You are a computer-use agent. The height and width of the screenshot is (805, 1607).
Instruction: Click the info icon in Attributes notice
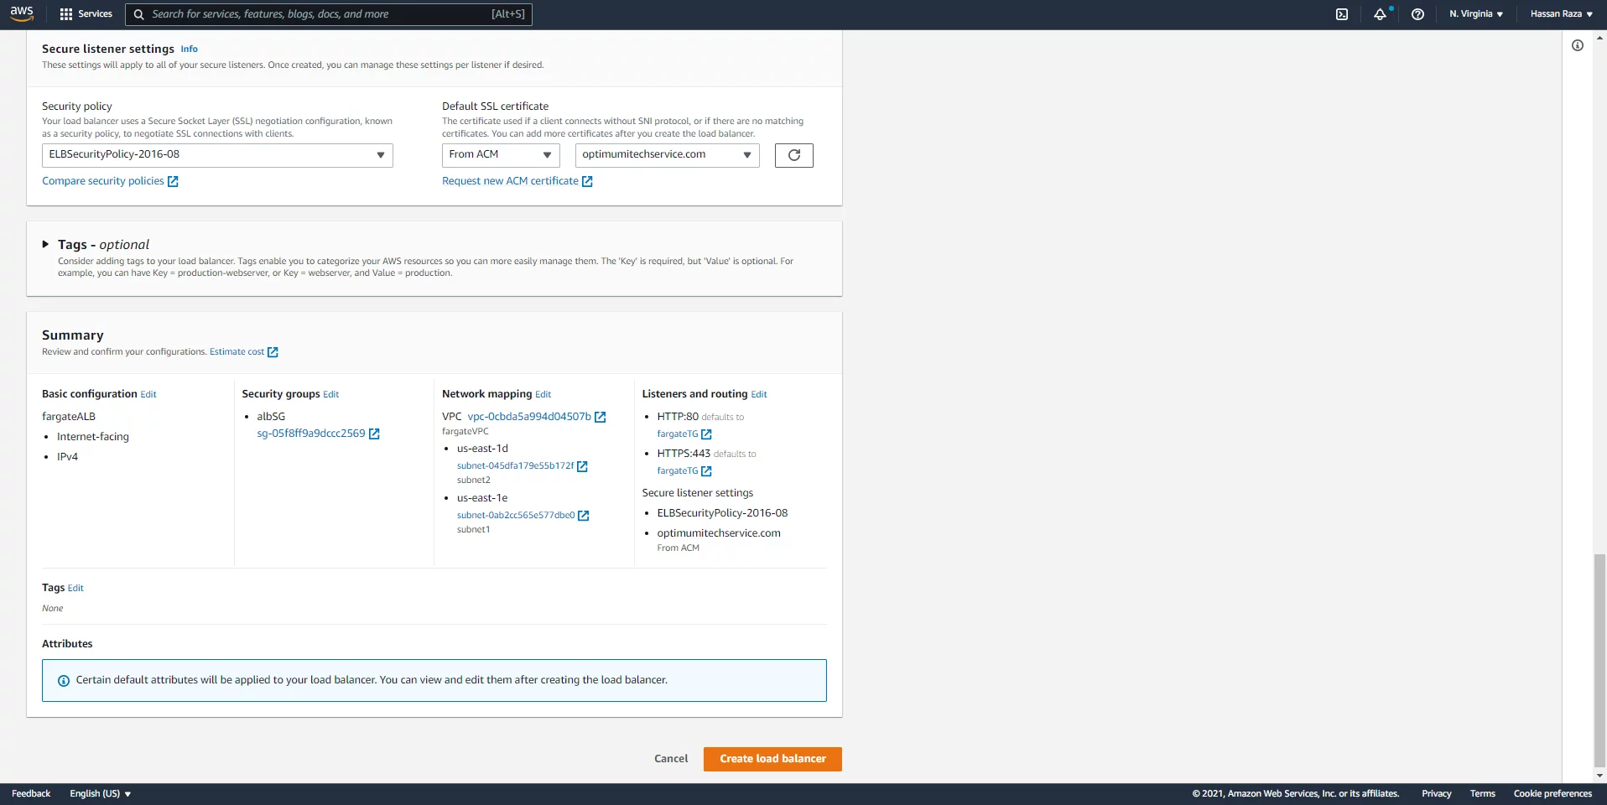[64, 681]
